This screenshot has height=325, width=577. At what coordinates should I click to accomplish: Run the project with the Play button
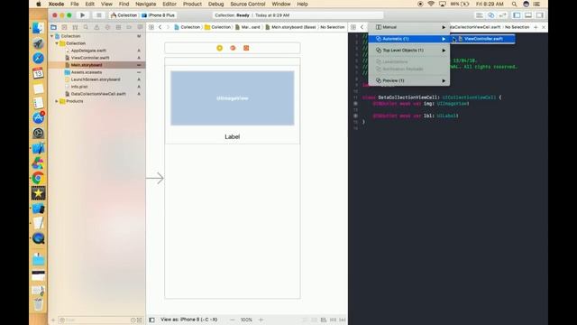tap(82, 15)
